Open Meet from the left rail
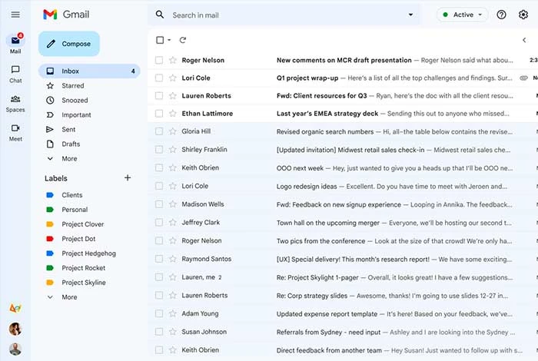Image resolution: width=538 pixels, height=361 pixels. pos(15,131)
